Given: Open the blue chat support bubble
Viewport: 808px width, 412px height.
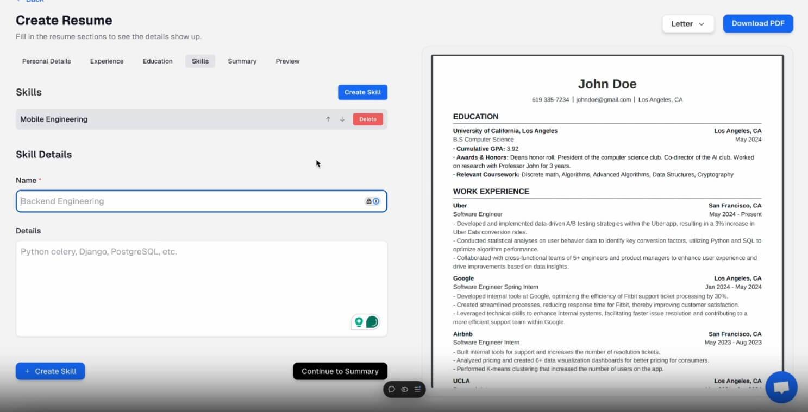Looking at the screenshot, I should point(781,387).
